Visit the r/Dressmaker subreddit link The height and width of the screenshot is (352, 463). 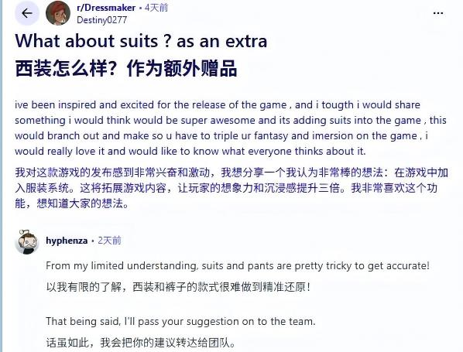pyautogui.click(x=106, y=8)
